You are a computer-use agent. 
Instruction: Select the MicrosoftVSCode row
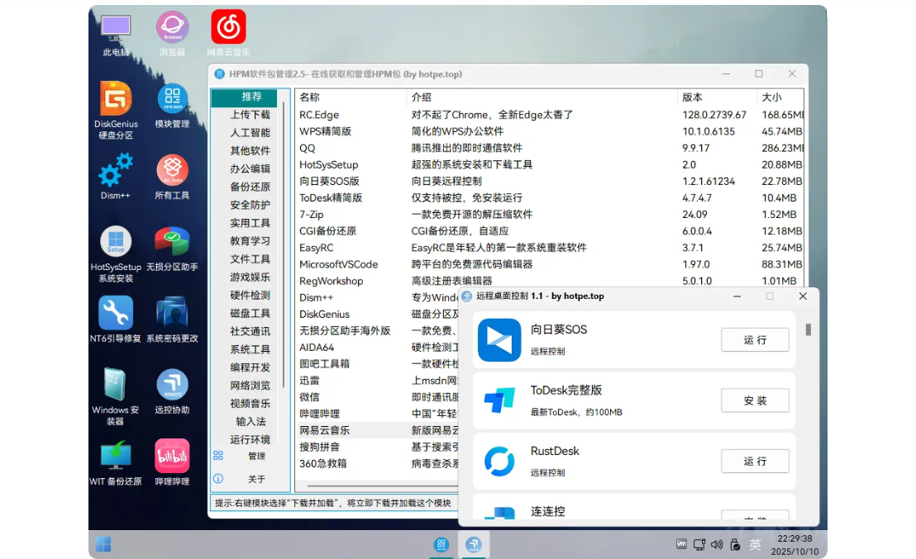coord(549,264)
